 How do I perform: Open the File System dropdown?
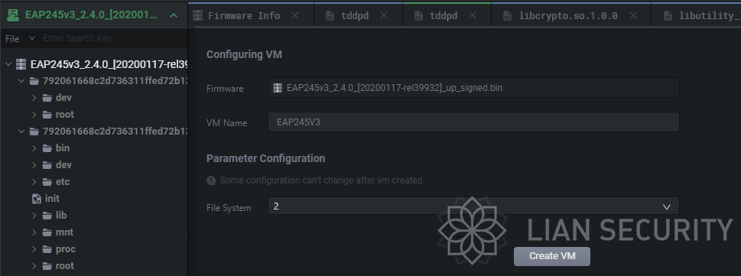[x=473, y=206]
